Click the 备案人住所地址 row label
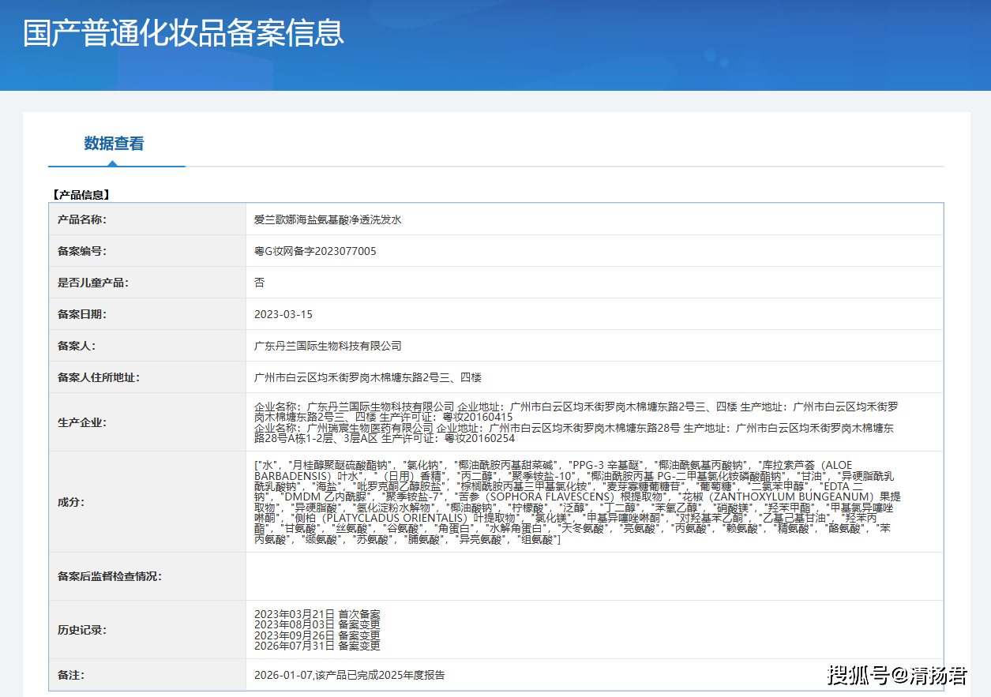Image resolution: width=991 pixels, height=697 pixels. [98, 377]
